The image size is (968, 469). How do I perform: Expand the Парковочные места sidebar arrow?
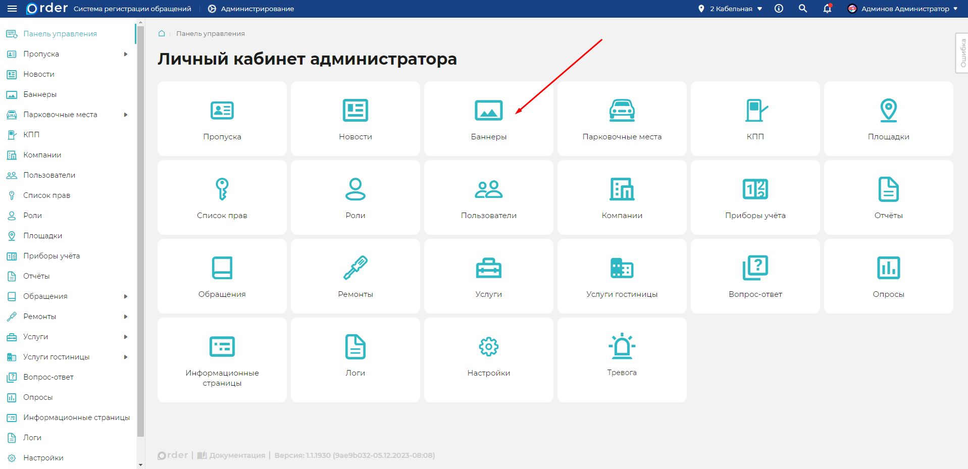(126, 115)
